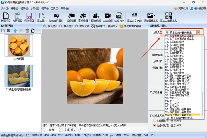This screenshot has width=207, height=138.
Task: Open 手动裁剪和翻转 crop and flip tool
Action: pyautogui.click(x=130, y=26)
